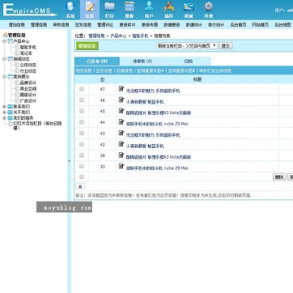Open the 审核栏目全部信息 link
This screenshot has width=293, height=293.
(215, 70)
